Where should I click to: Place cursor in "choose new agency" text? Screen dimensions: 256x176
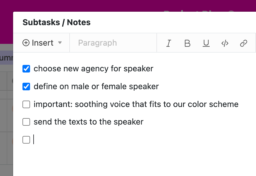tap(93, 69)
